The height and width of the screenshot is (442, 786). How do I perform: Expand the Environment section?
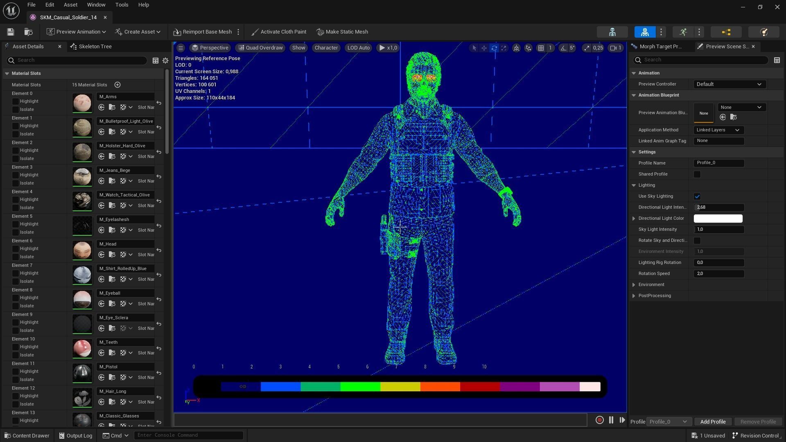[634, 285]
